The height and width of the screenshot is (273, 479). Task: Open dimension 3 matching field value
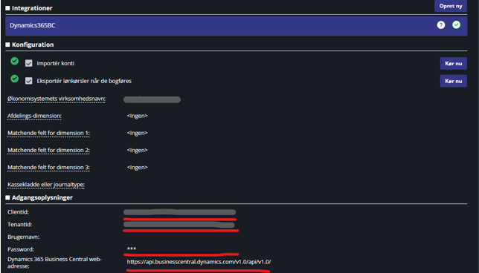coord(137,167)
